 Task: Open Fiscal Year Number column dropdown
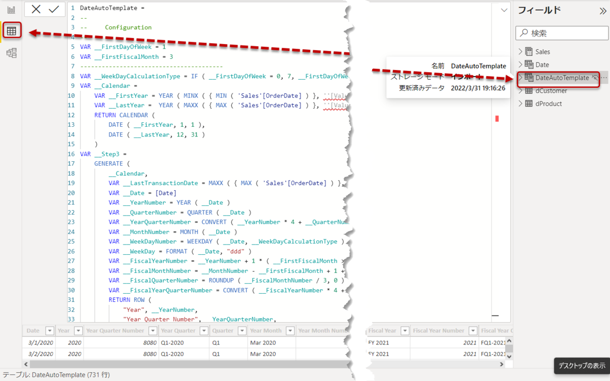click(x=473, y=331)
